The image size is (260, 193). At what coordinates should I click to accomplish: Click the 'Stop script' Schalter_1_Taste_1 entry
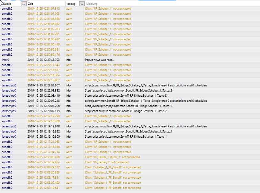click(126, 137)
